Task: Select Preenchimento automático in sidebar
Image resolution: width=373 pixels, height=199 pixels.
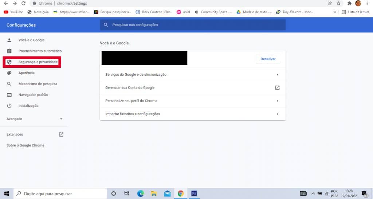Action: (40, 51)
